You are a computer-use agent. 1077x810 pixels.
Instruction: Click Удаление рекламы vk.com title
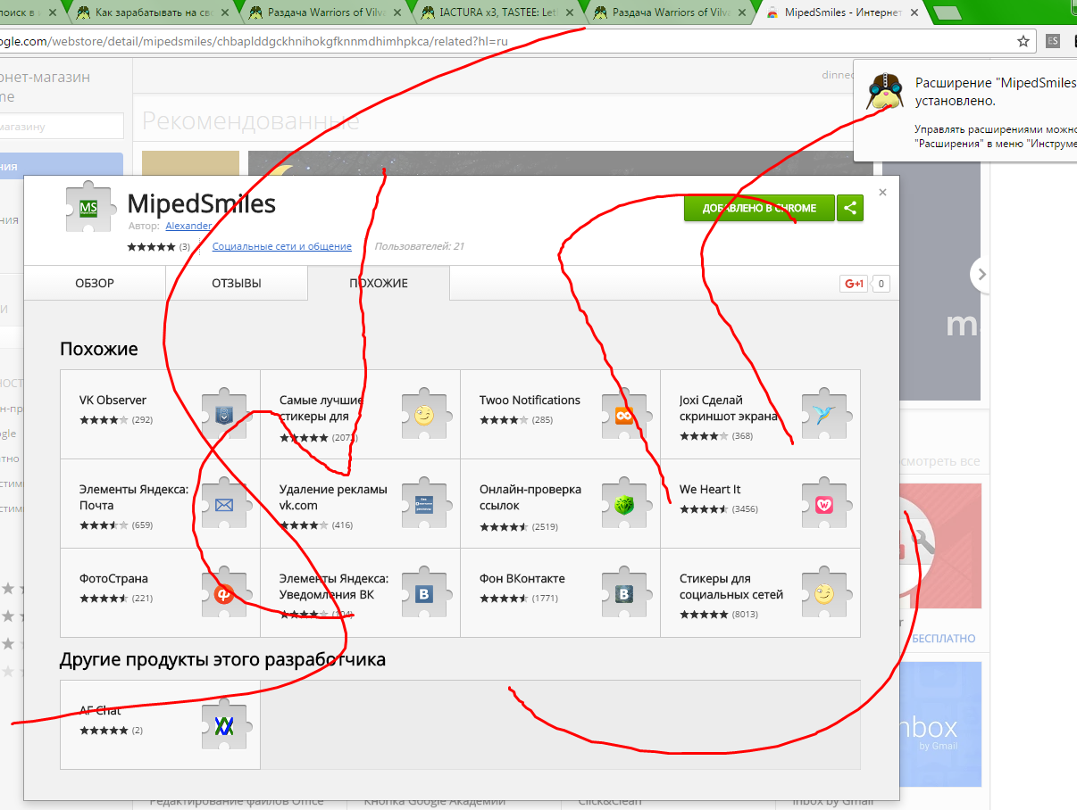[333, 497]
